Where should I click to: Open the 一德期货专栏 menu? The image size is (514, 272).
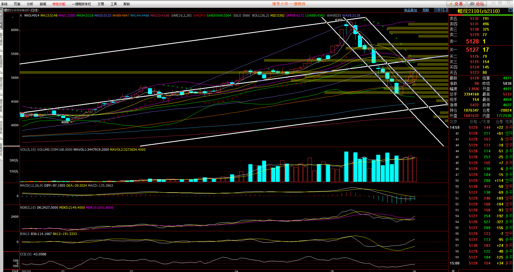[81, 4]
